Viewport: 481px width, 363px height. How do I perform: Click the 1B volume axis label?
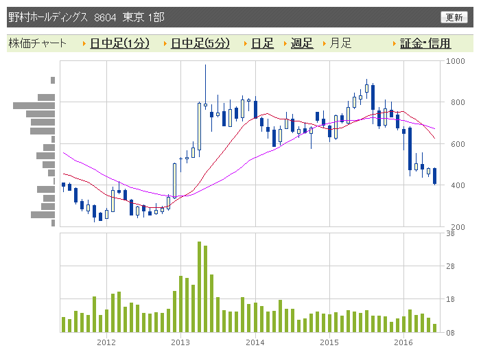[450, 299]
